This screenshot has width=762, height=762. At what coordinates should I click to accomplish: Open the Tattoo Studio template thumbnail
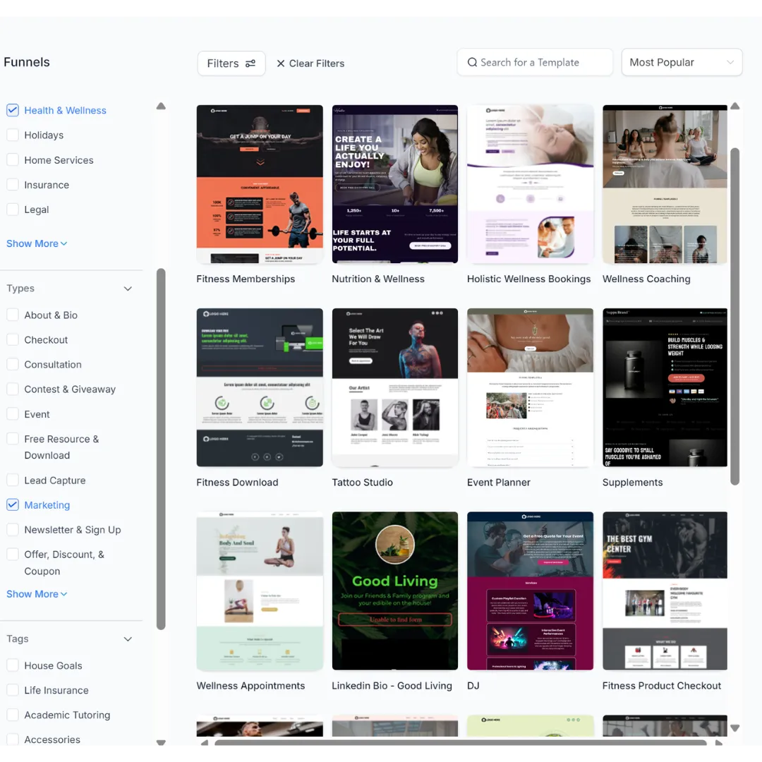[394, 387]
